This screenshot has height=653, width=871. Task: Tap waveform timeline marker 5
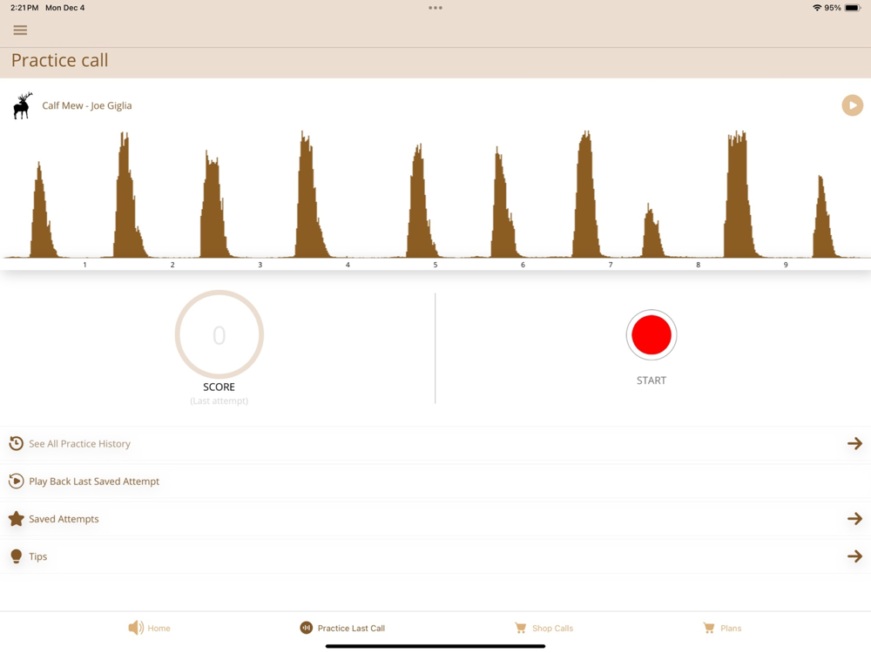(435, 265)
